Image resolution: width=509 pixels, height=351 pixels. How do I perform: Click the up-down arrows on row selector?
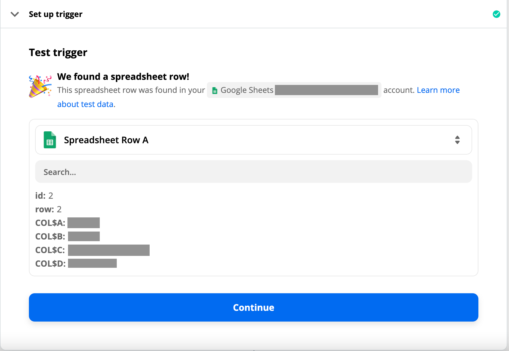tap(457, 140)
